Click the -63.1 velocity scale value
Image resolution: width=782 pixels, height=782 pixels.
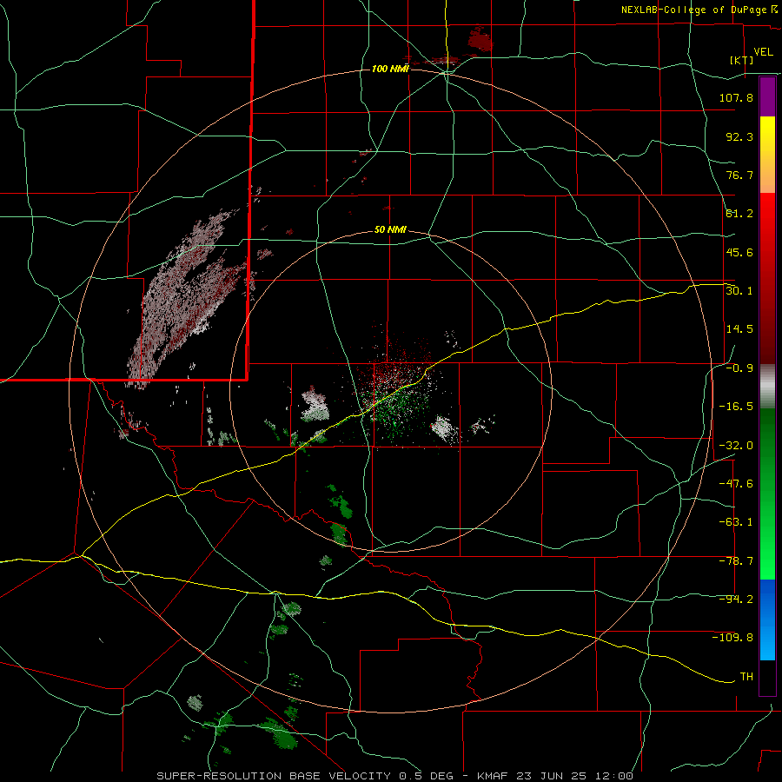pyautogui.click(x=736, y=522)
